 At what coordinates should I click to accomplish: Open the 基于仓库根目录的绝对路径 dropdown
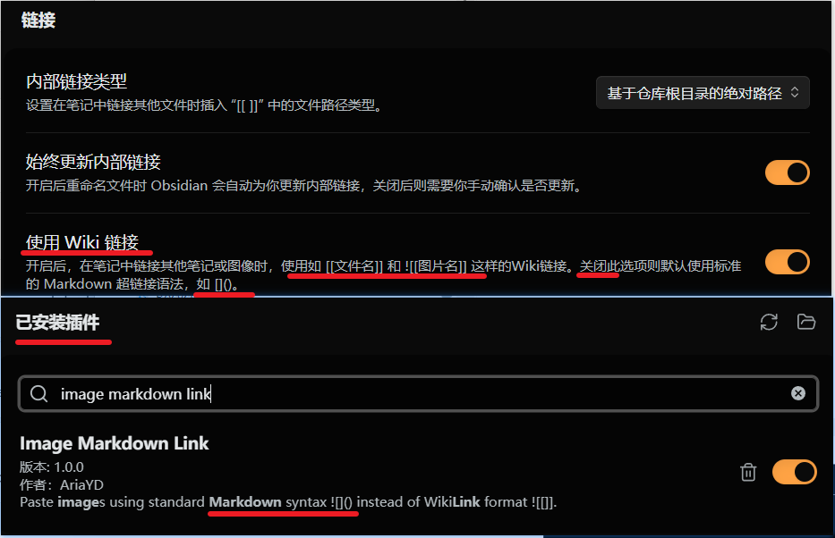tap(703, 93)
